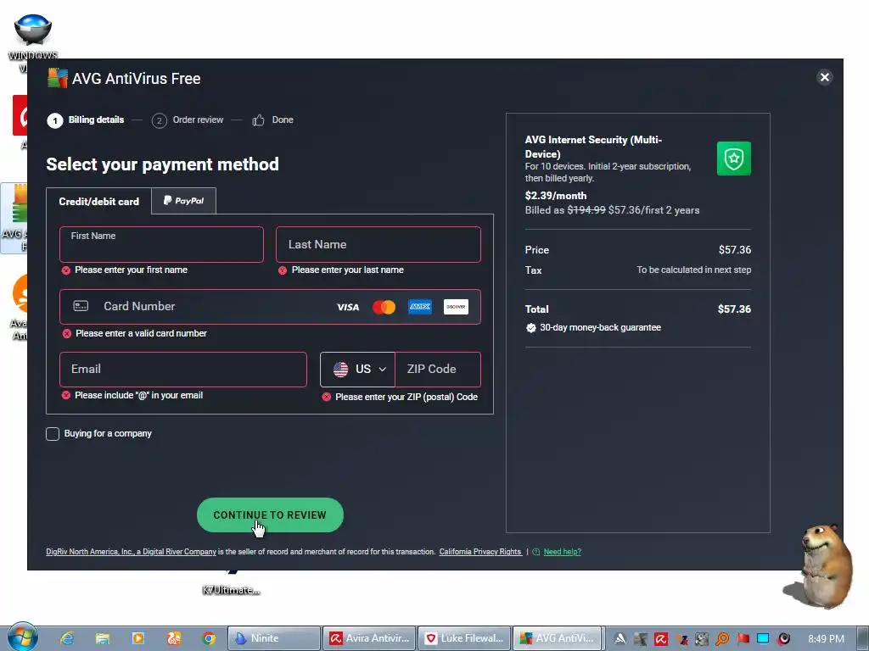Switch to the AVG AntiVirus taskbar window
The height and width of the screenshot is (651, 869).
point(558,638)
